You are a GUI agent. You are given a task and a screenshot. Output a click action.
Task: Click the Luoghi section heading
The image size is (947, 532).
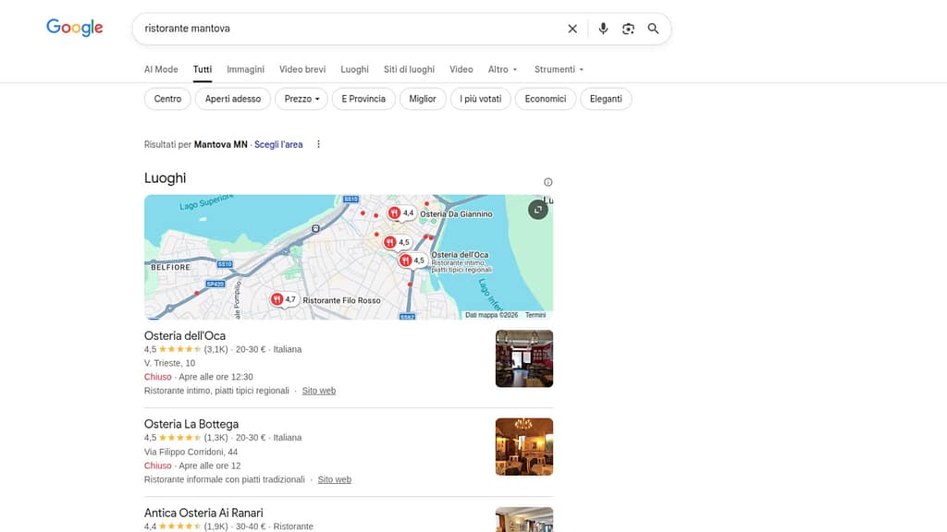click(165, 178)
